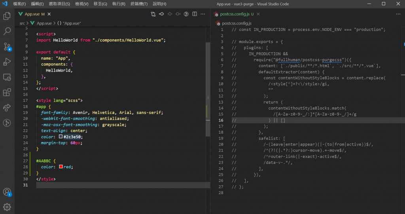The height and width of the screenshot is (214, 405).
Task: Open the 檔案(F) menu
Action: tap(19, 4)
